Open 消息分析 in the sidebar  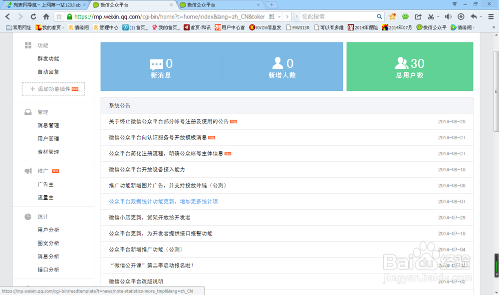(48, 257)
